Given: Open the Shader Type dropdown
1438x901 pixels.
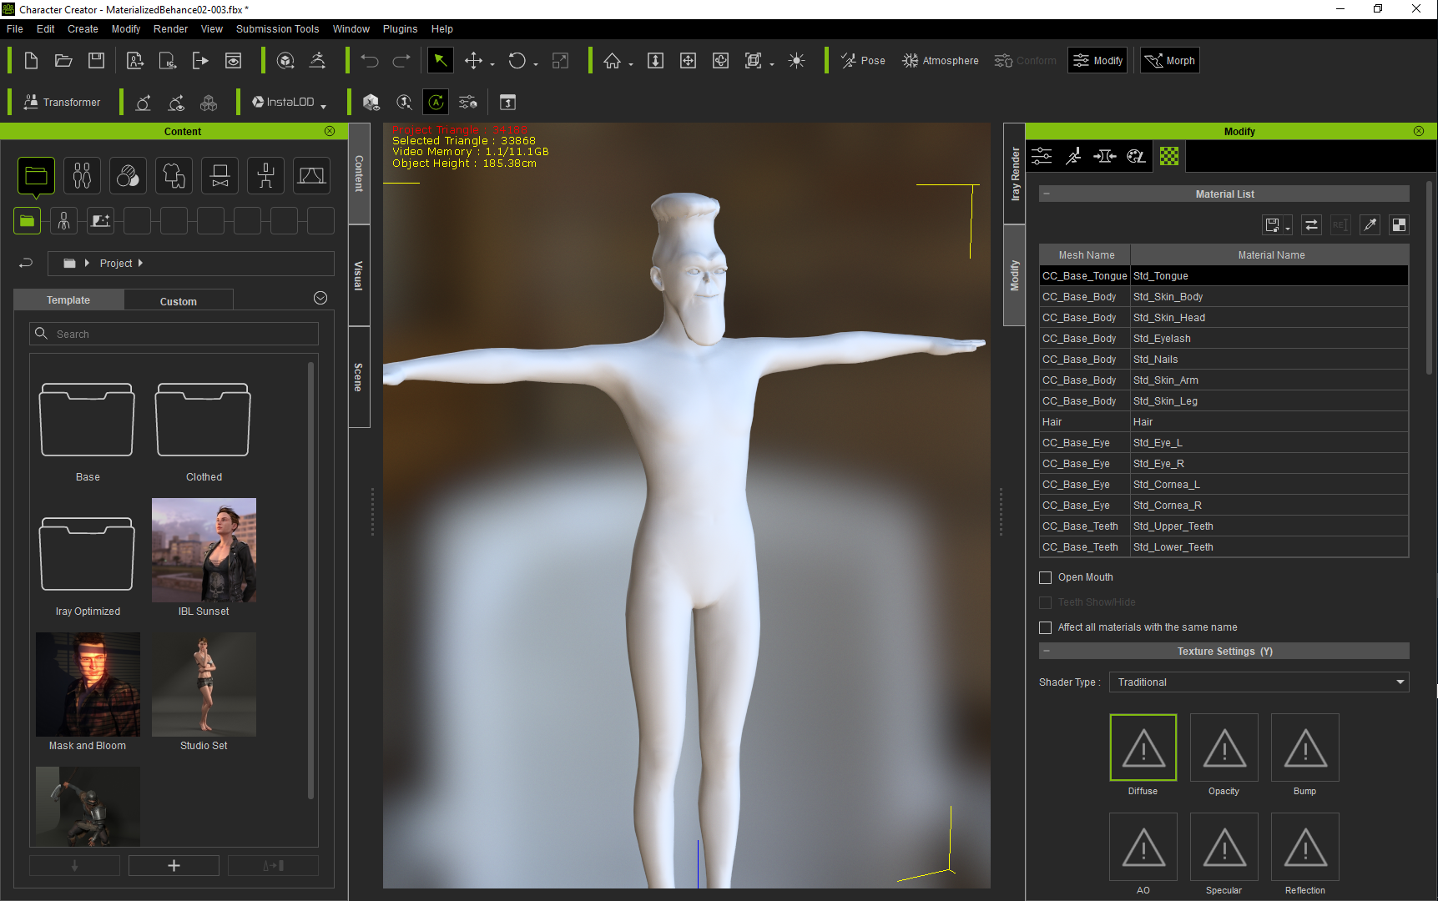Looking at the screenshot, I should (1259, 682).
